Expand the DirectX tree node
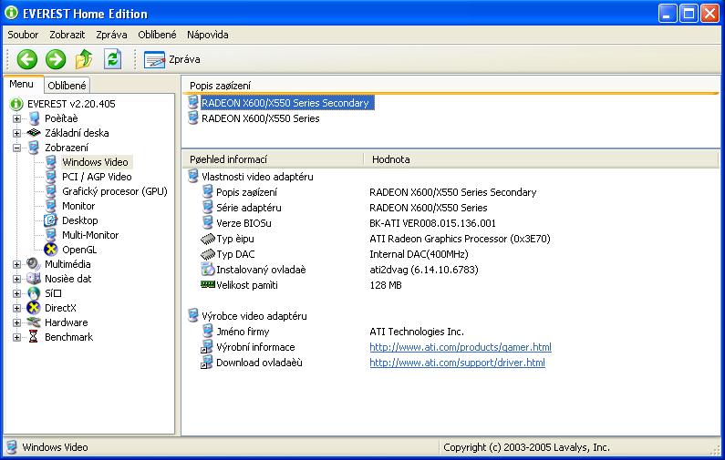The image size is (725, 460). click(x=17, y=308)
